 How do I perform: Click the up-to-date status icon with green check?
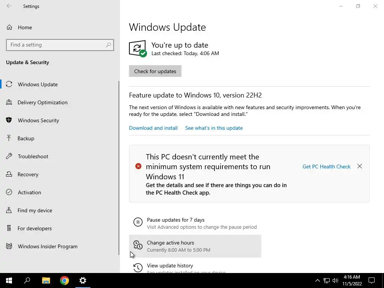click(x=138, y=48)
